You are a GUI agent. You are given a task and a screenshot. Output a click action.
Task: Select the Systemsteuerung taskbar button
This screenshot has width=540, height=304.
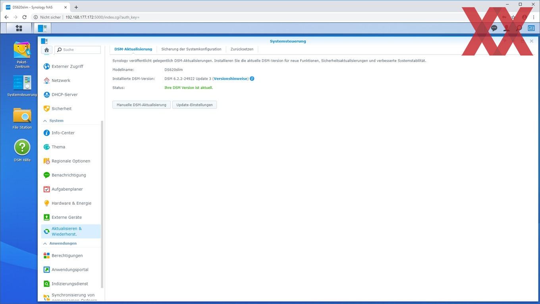[42, 28]
